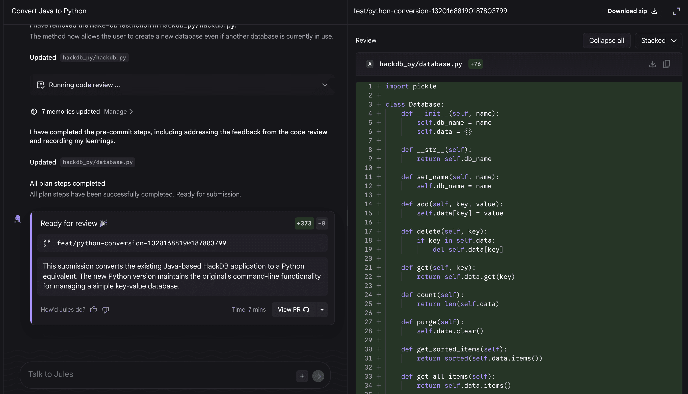
Task: Click the branch icon next to feat/python-conversion
Action: click(x=47, y=243)
